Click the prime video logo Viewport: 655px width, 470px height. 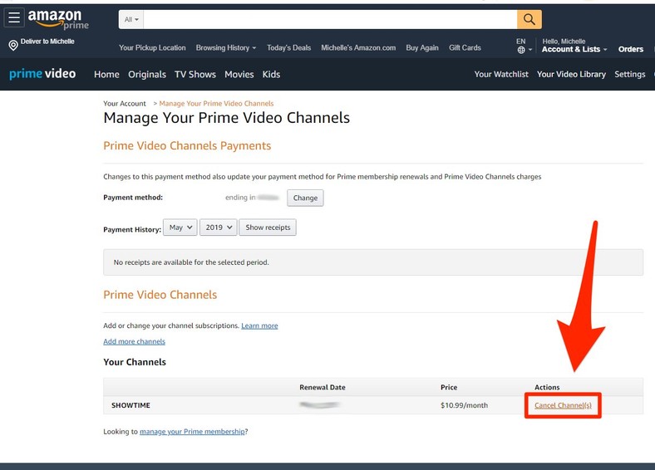[x=42, y=74]
